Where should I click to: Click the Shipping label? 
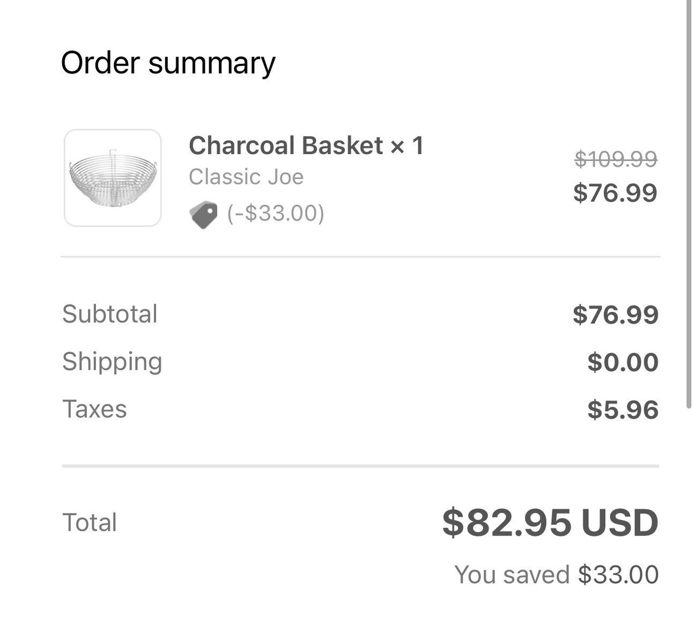pos(112,362)
